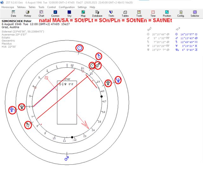This screenshot has width=203, height=173.
Task: Open the Selector toolbar icon
Action: [195, 14]
